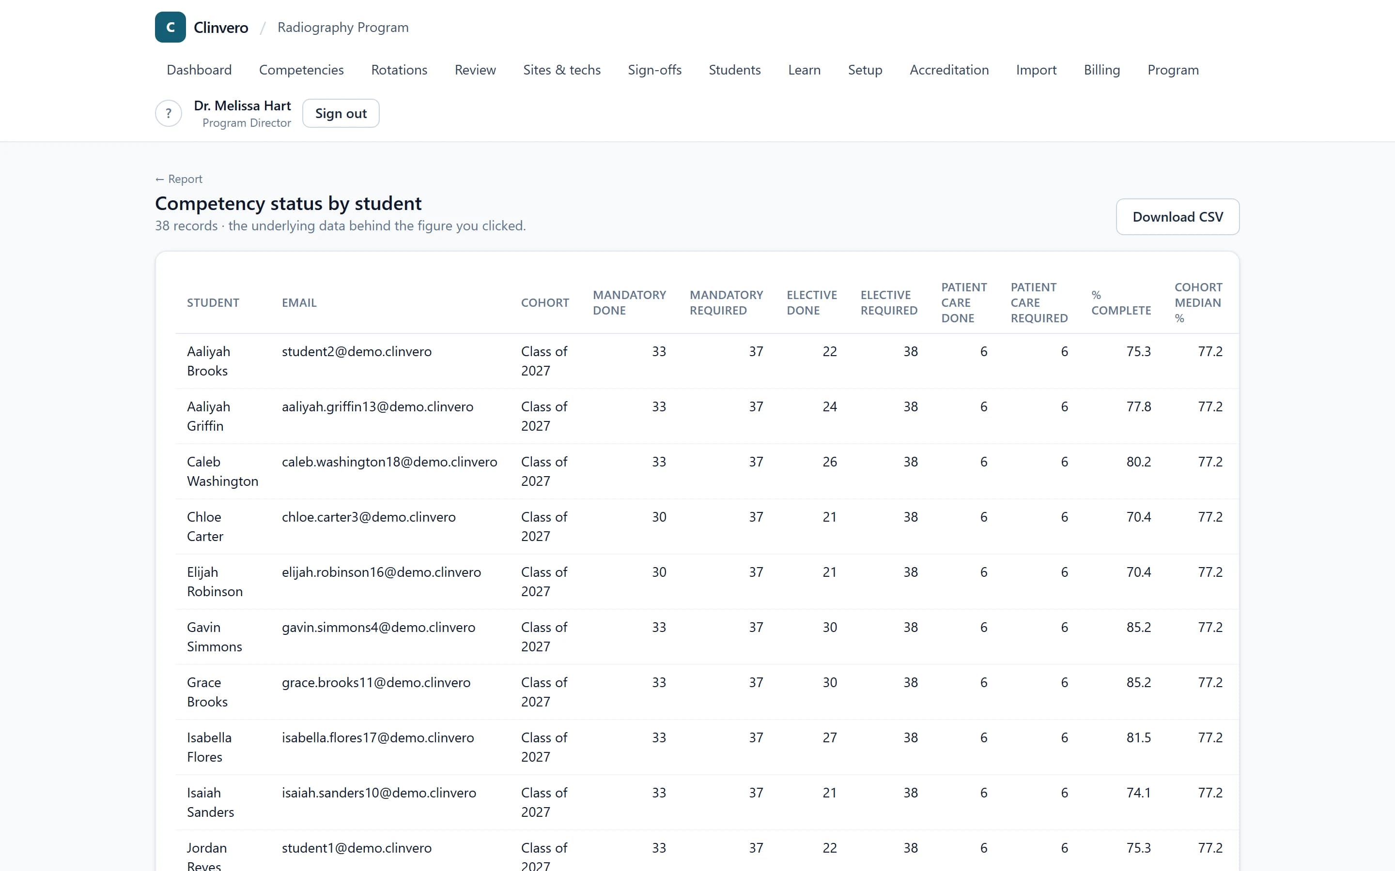1395x871 pixels.
Task: Open the Dashboard menu item
Action: tap(199, 70)
